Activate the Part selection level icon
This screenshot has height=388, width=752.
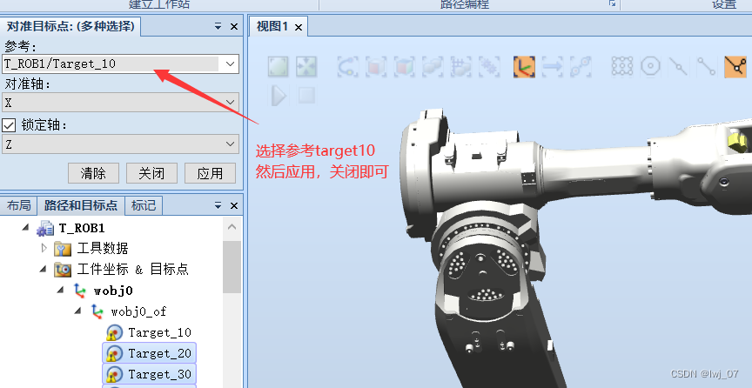[433, 67]
